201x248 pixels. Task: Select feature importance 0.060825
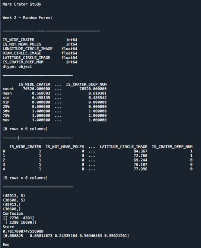pos(14,236)
